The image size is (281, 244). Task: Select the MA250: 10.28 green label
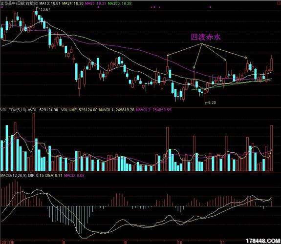click(x=120, y=3)
